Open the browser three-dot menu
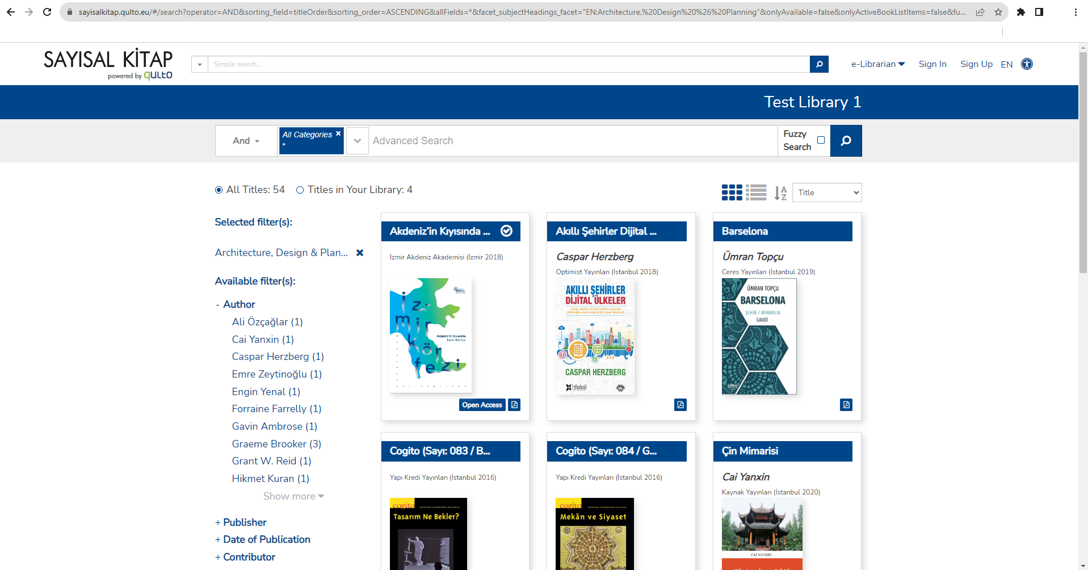 click(x=1076, y=12)
